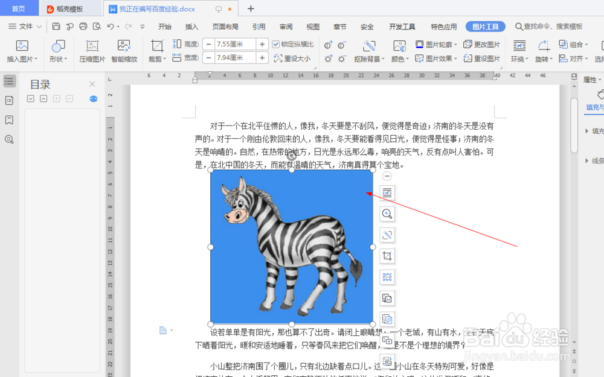Click the 环绕 text wrap icon
Image resolution: width=604 pixels, height=377 pixels.
click(519, 46)
